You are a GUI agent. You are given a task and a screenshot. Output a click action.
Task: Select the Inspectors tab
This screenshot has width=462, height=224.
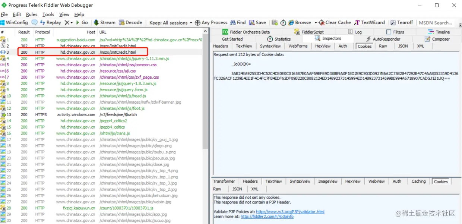tap(328, 39)
